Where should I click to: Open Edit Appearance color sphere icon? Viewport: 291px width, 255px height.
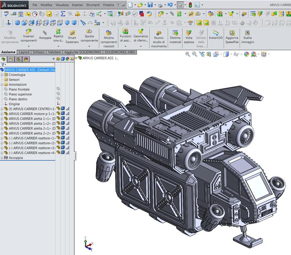tap(247, 54)
